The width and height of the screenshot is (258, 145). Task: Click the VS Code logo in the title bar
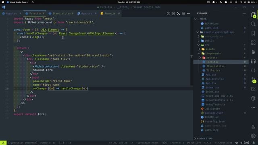click(x=4, y=7)
